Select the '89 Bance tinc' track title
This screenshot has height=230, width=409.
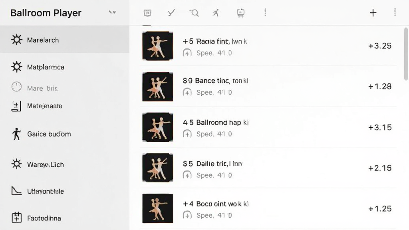pyautogui.click(x=215, y=81)
